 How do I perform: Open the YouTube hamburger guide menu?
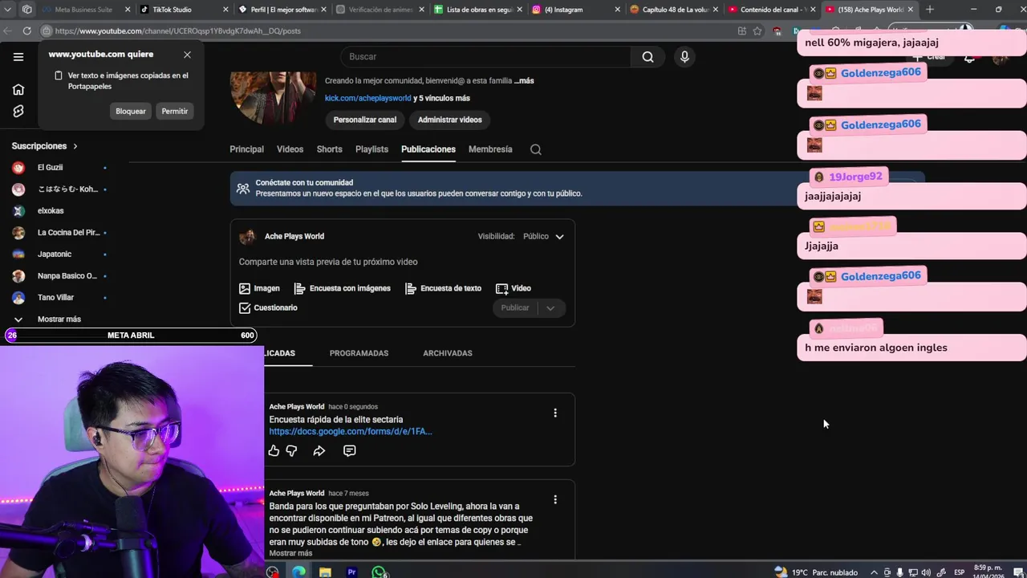pyautogui.click(x=18, y=57)
